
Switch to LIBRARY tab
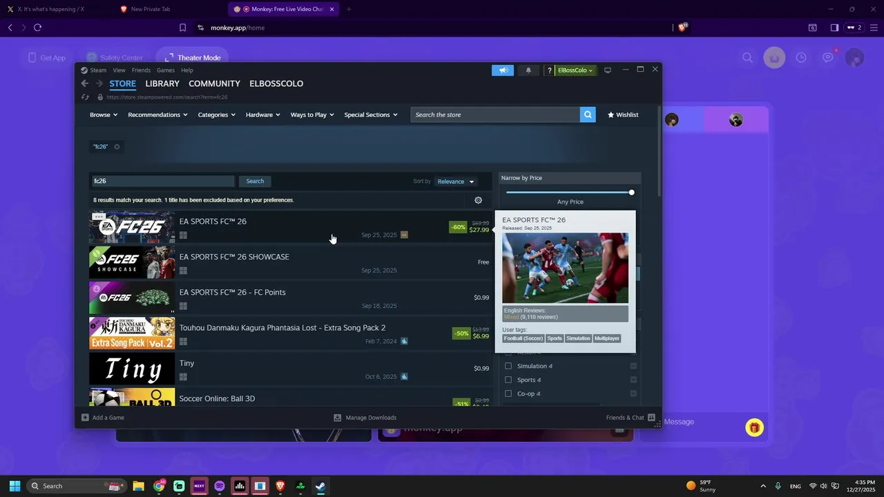pyautogui.click(x=162, y=84)
